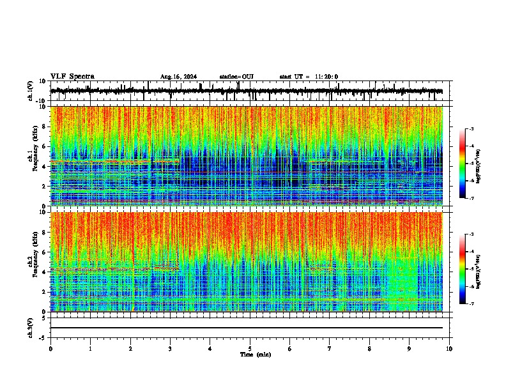Click the "VLF Spectra" plot title
The width and height of the screenshot is (506, 391).
pos(72,77)
